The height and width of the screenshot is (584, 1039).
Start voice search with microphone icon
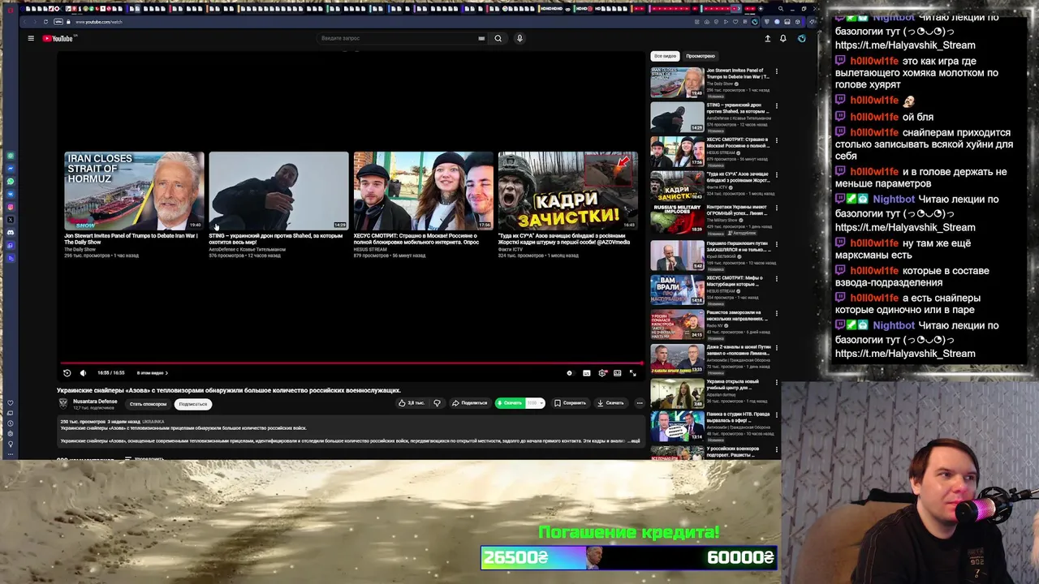pos(519,38)
